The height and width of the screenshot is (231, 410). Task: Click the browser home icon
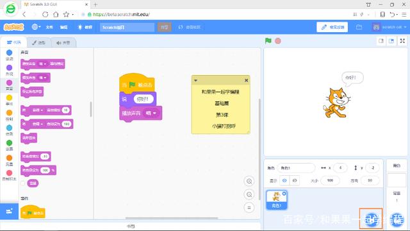click(56, 14)
